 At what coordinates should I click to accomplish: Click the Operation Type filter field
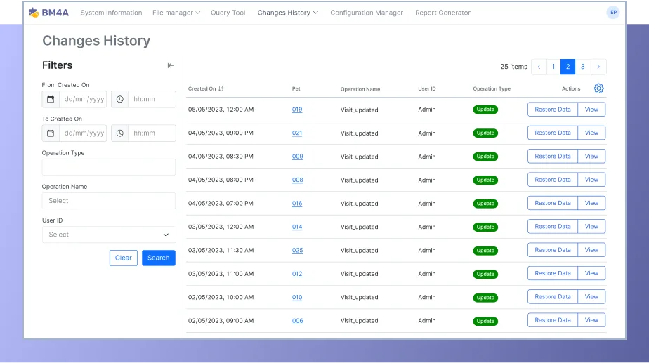[x=109, y=167]
